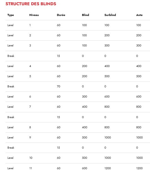Select first Break row type cell
Screen dimensions: 150x173
click(11, 56)
